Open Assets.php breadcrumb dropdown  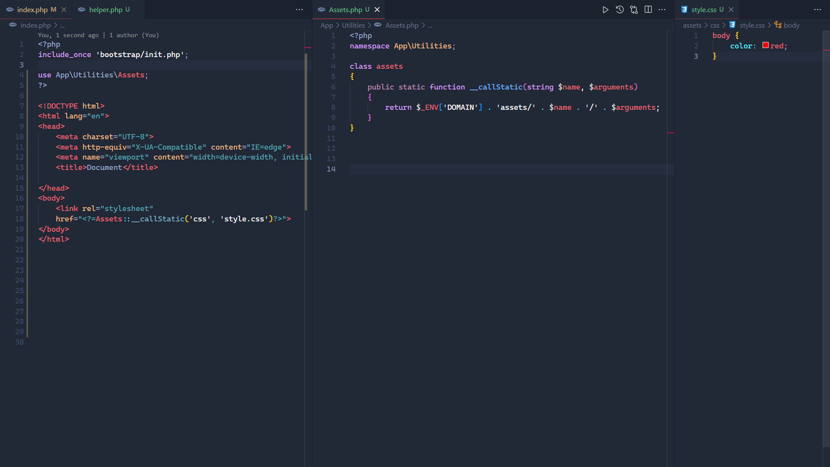click(402, 25)
